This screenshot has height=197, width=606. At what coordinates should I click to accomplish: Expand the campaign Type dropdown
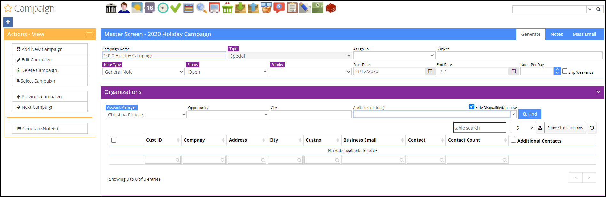click(x=290, y=56)
